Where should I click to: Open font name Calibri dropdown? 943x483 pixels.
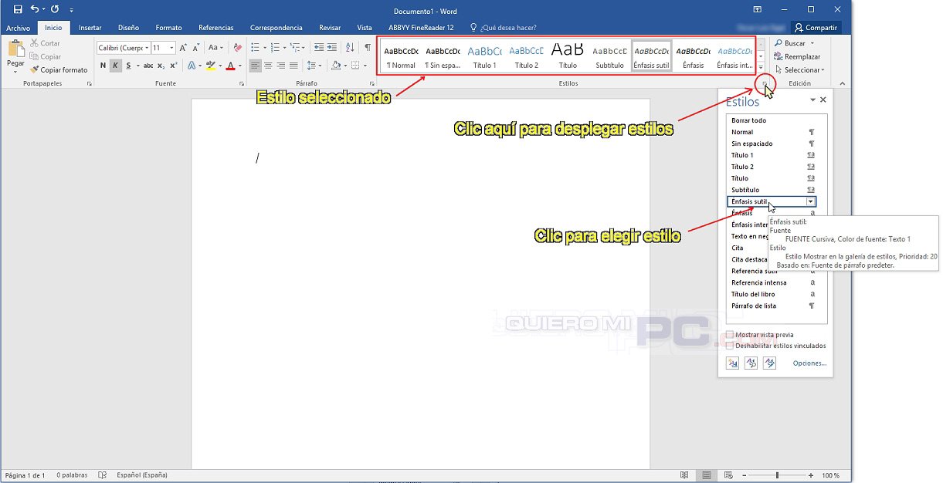pyautogui.click(x=146, y=48)
